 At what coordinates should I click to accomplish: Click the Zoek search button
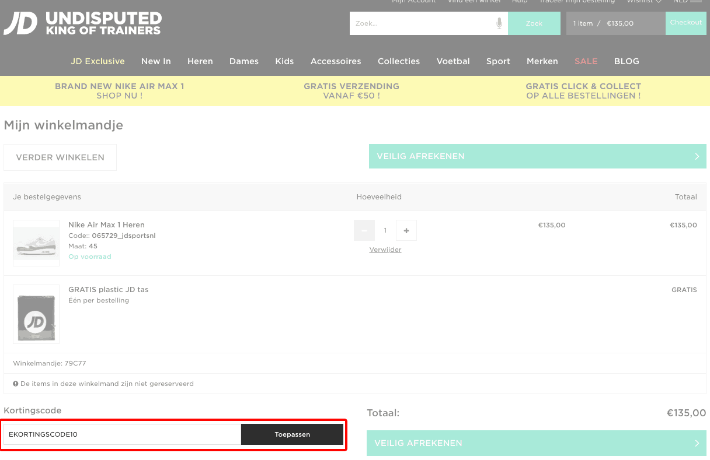point(534,23)
